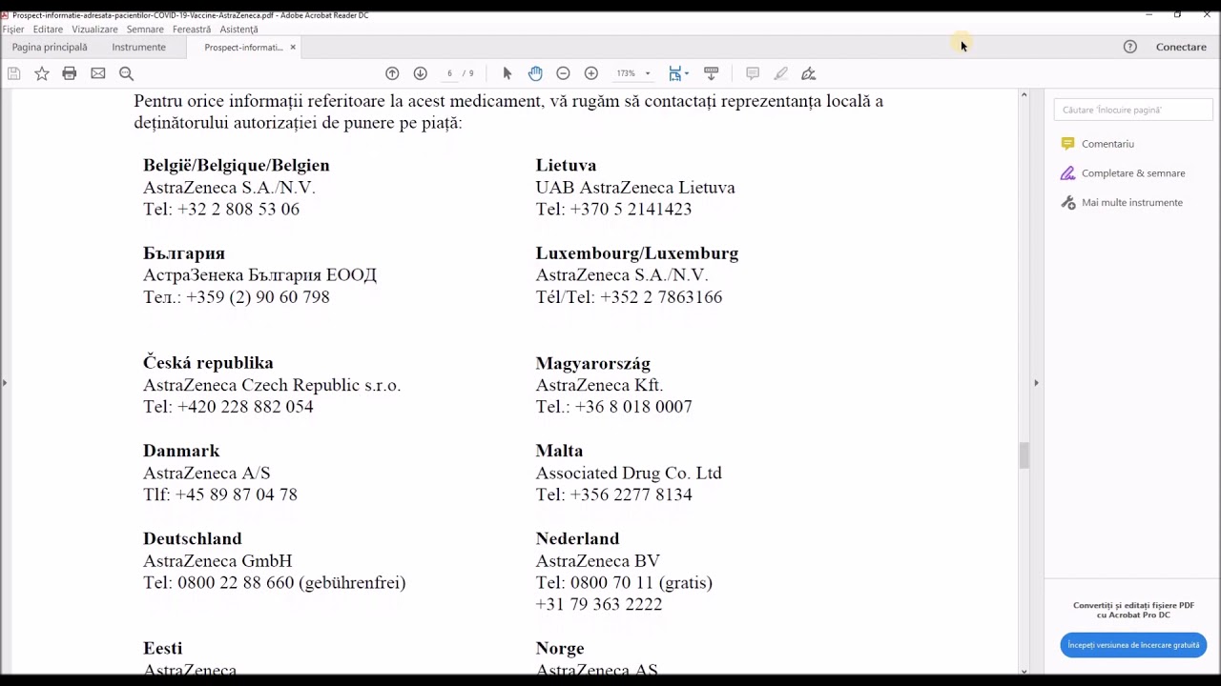Screen dimensions: 1221x686
Task: Open the Fereastră menu
Action: (x=192, y=30)
